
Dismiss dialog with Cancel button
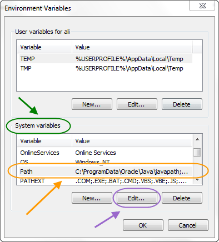click(188, 225)
